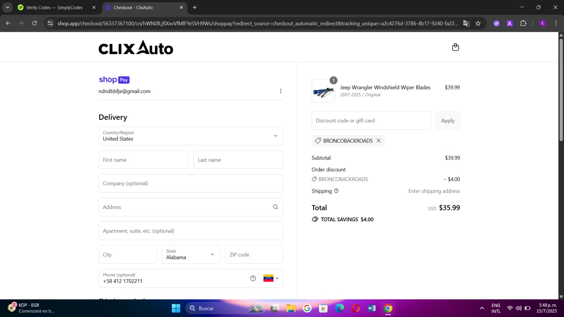Focus the Company (optional) field
This screenshot has width=564, height=317.
pos(191,183)
